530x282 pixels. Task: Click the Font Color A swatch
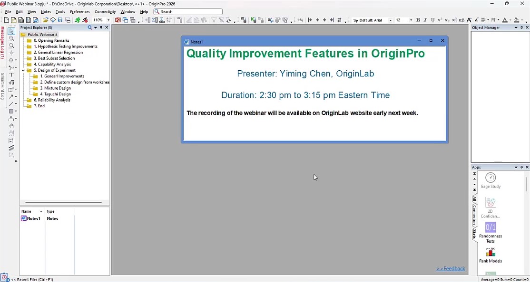pyautogui.click(x=505, y=20)
